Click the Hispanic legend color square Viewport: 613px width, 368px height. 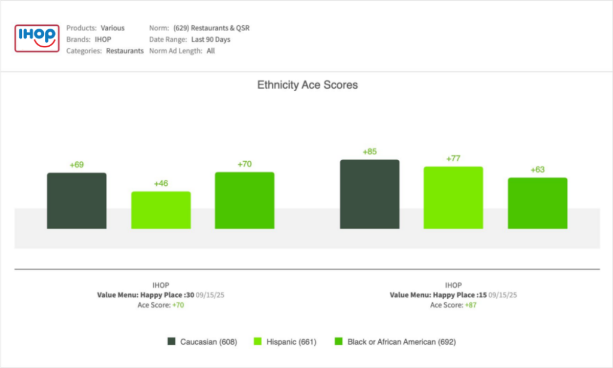point(258,342)
